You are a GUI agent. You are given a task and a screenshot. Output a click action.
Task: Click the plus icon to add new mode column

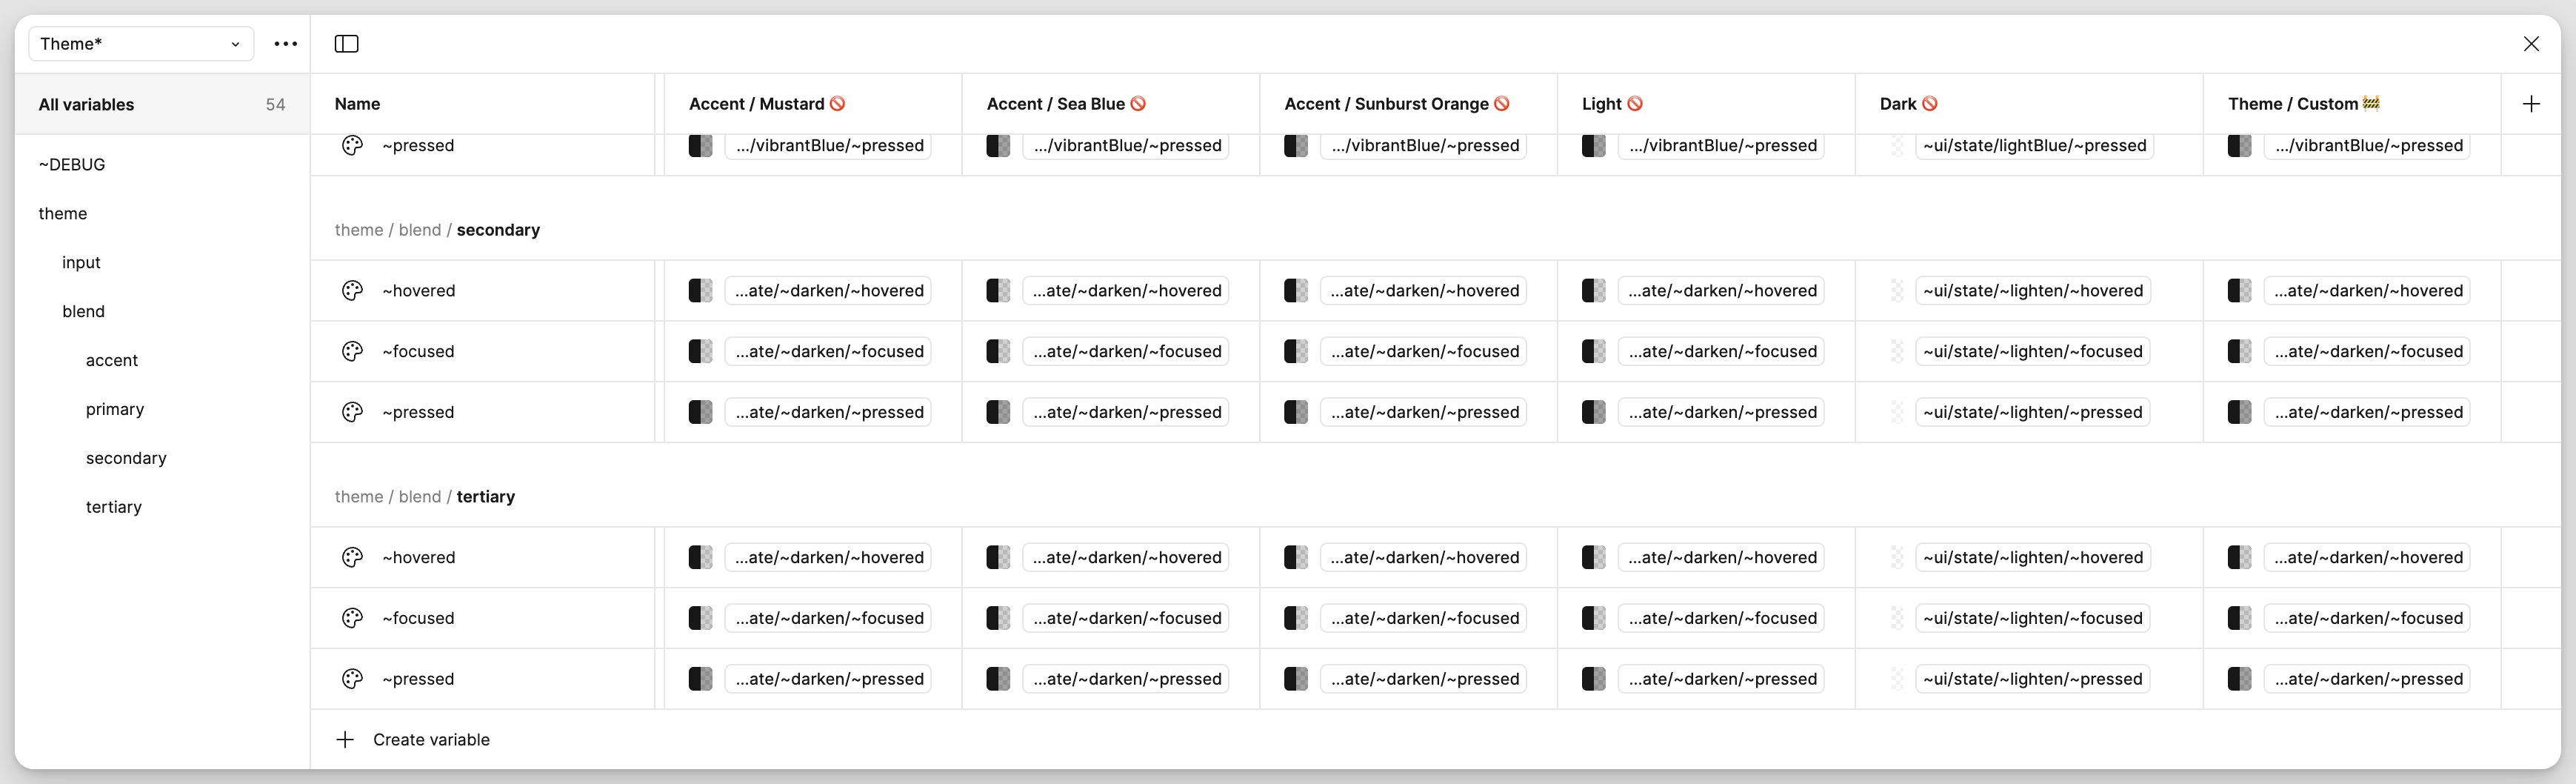[2531, 104]
